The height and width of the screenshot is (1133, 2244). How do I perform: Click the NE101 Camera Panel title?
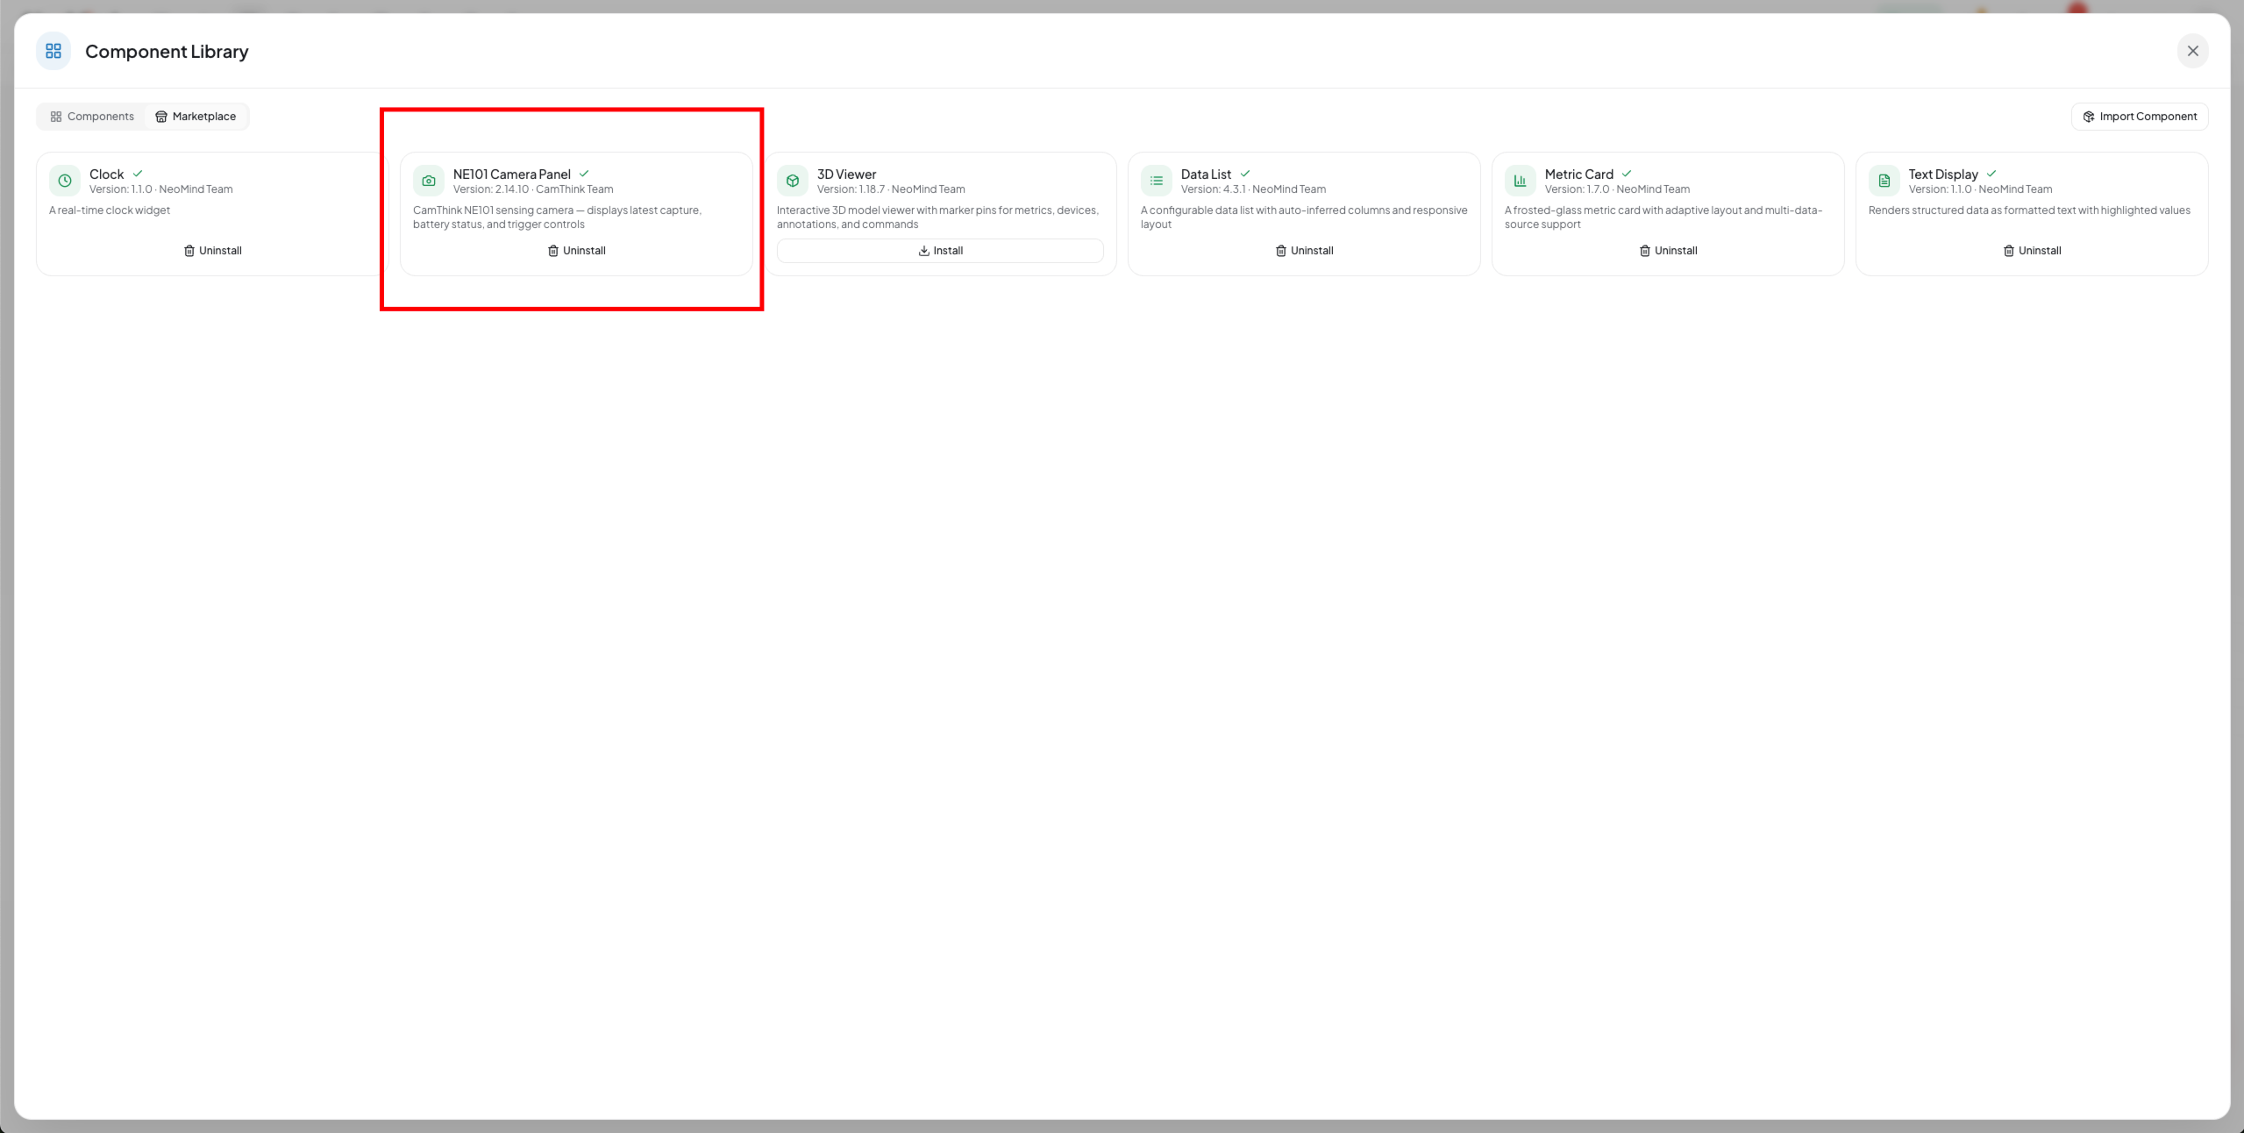(512, 175)
